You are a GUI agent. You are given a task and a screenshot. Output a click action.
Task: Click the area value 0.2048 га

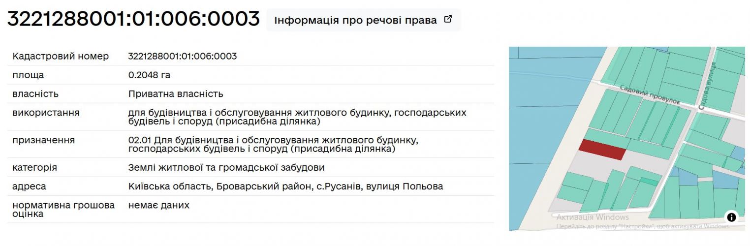click(149, 75)
